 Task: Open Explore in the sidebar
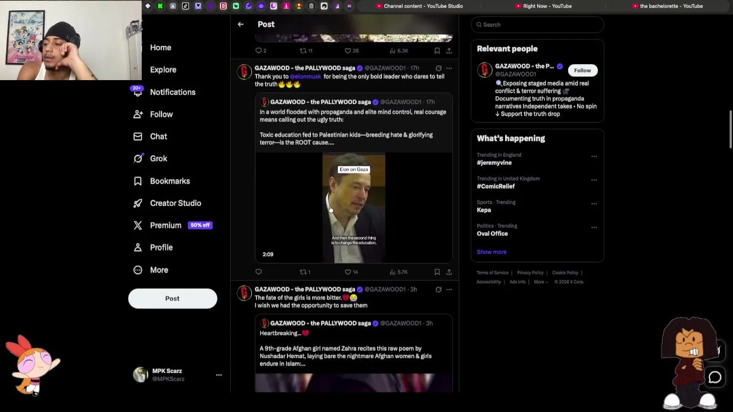[163, 70]
